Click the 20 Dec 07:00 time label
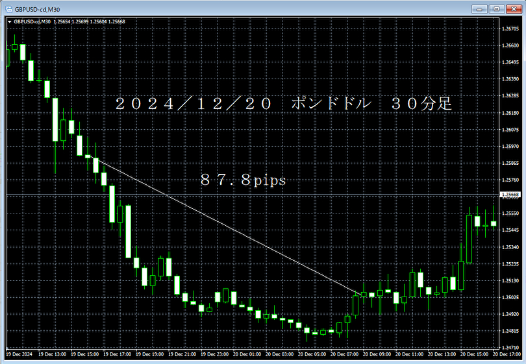Image resolution: width=526 pixels, height=364 pixels. pyautogui.click(x=344, y=354)
